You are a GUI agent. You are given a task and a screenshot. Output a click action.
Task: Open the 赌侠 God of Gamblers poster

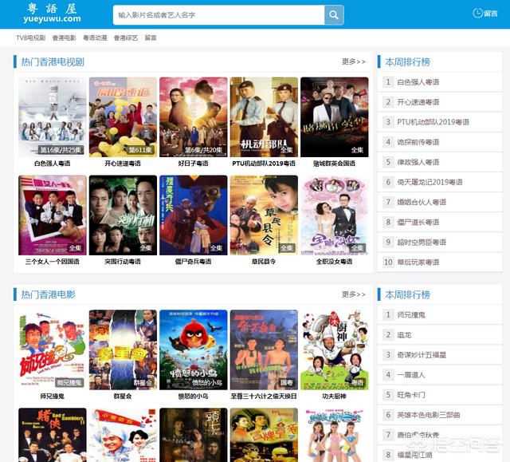[x=53, y=435]
